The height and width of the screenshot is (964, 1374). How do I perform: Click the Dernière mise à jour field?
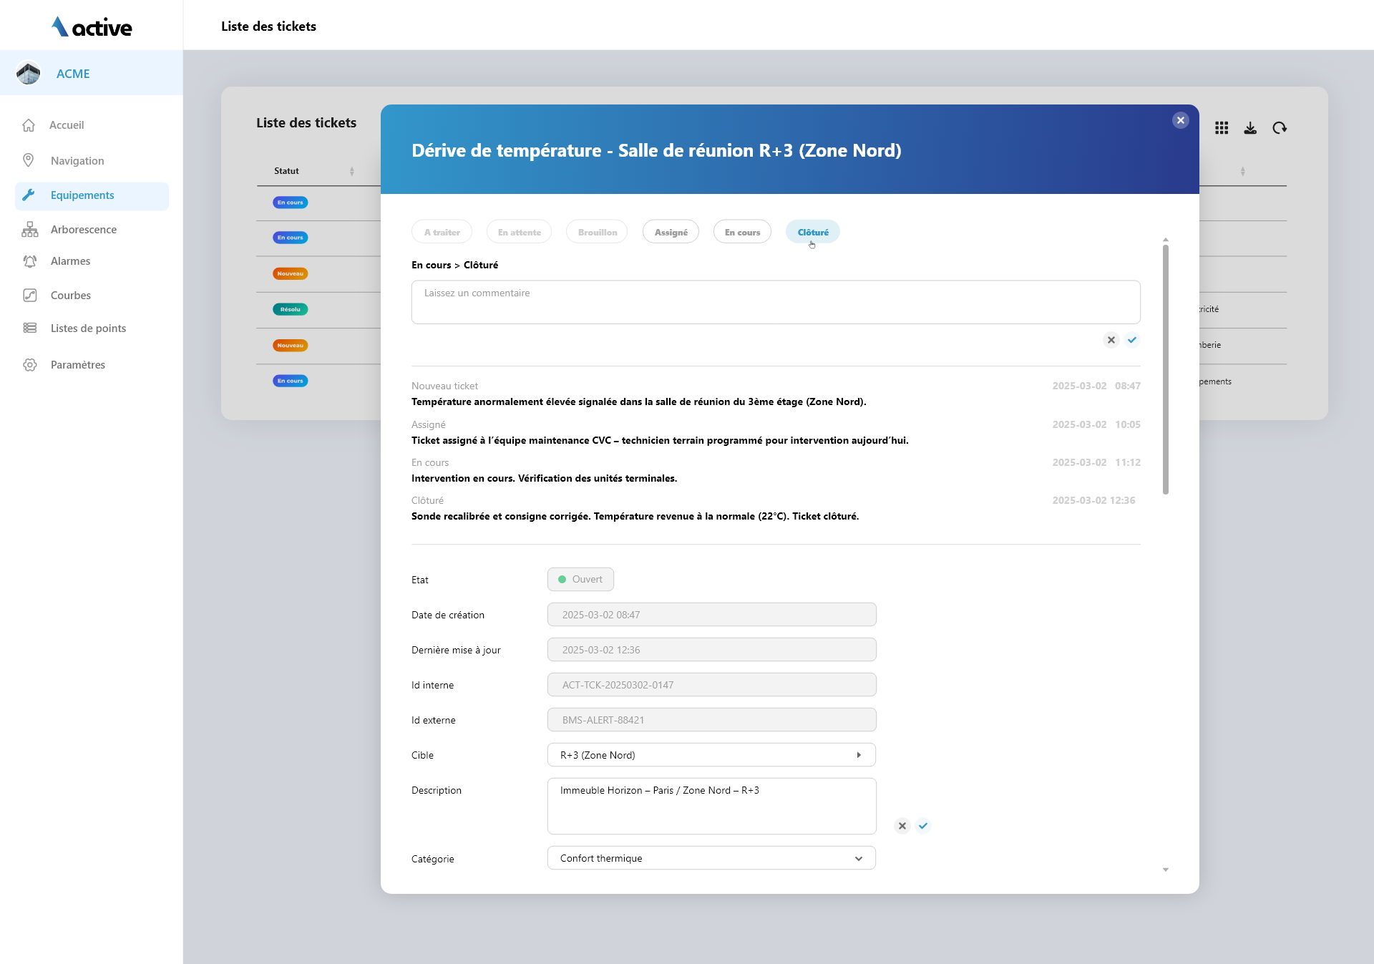711,650
